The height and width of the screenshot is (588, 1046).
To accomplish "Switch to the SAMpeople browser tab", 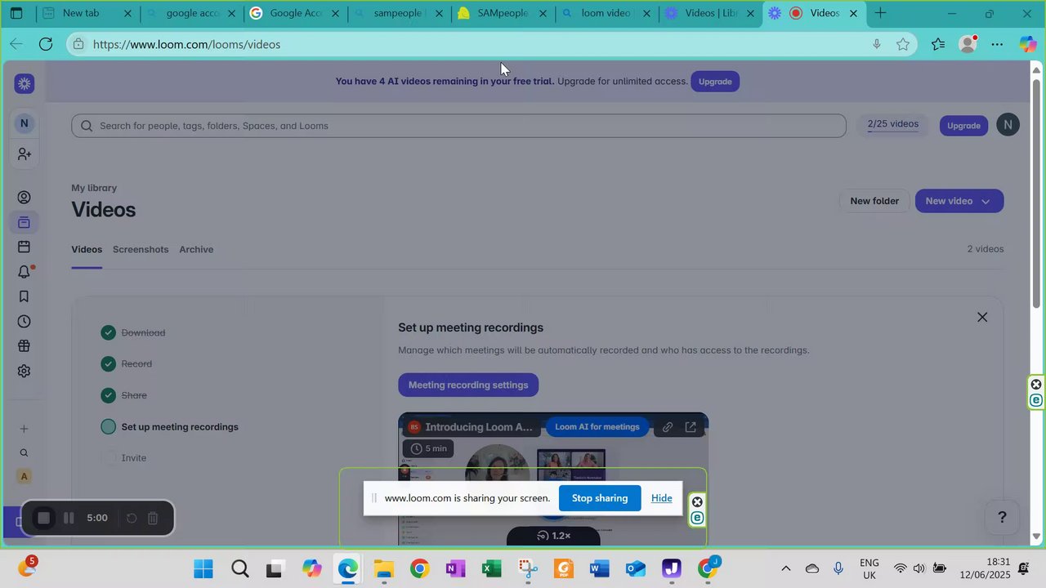I will (x=503, y=13).
